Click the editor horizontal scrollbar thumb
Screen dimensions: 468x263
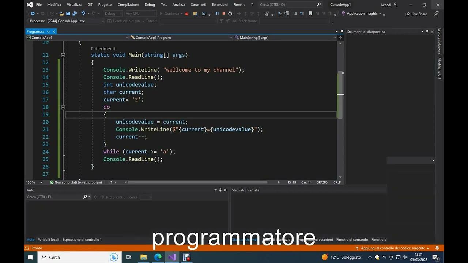[x=197, y=182]
